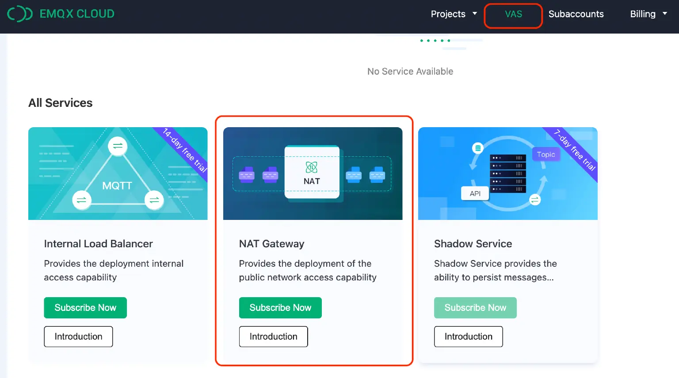Click the database icon on Shadow Service image

click(x=478, y=148)
